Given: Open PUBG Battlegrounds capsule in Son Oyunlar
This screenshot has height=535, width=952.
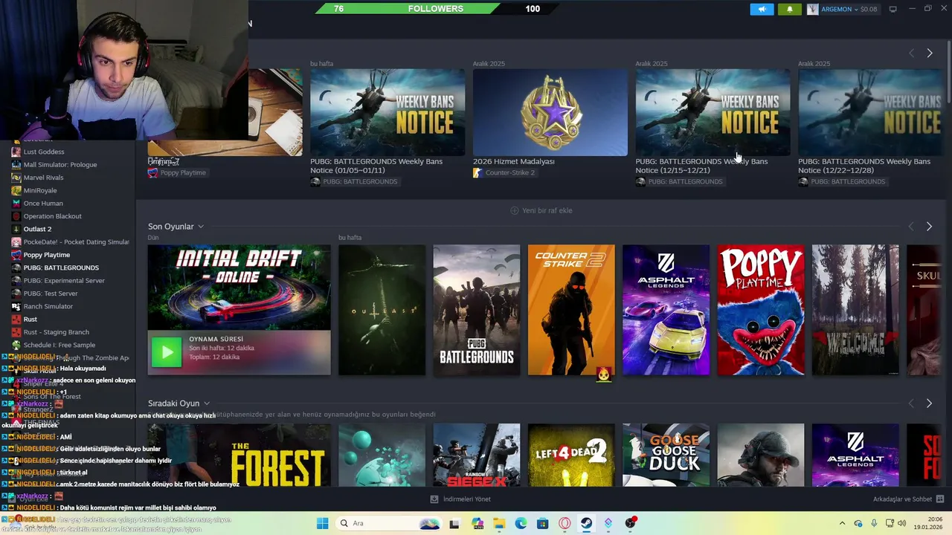Looking at the screenshot, I should pos(477,310).
